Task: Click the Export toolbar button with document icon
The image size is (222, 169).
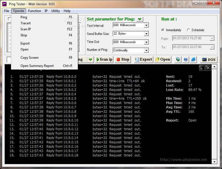Action: point(144,60)
